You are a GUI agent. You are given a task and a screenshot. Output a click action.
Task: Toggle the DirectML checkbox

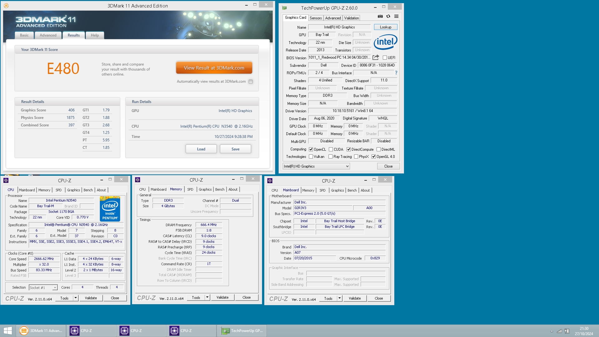pos(378,149)
